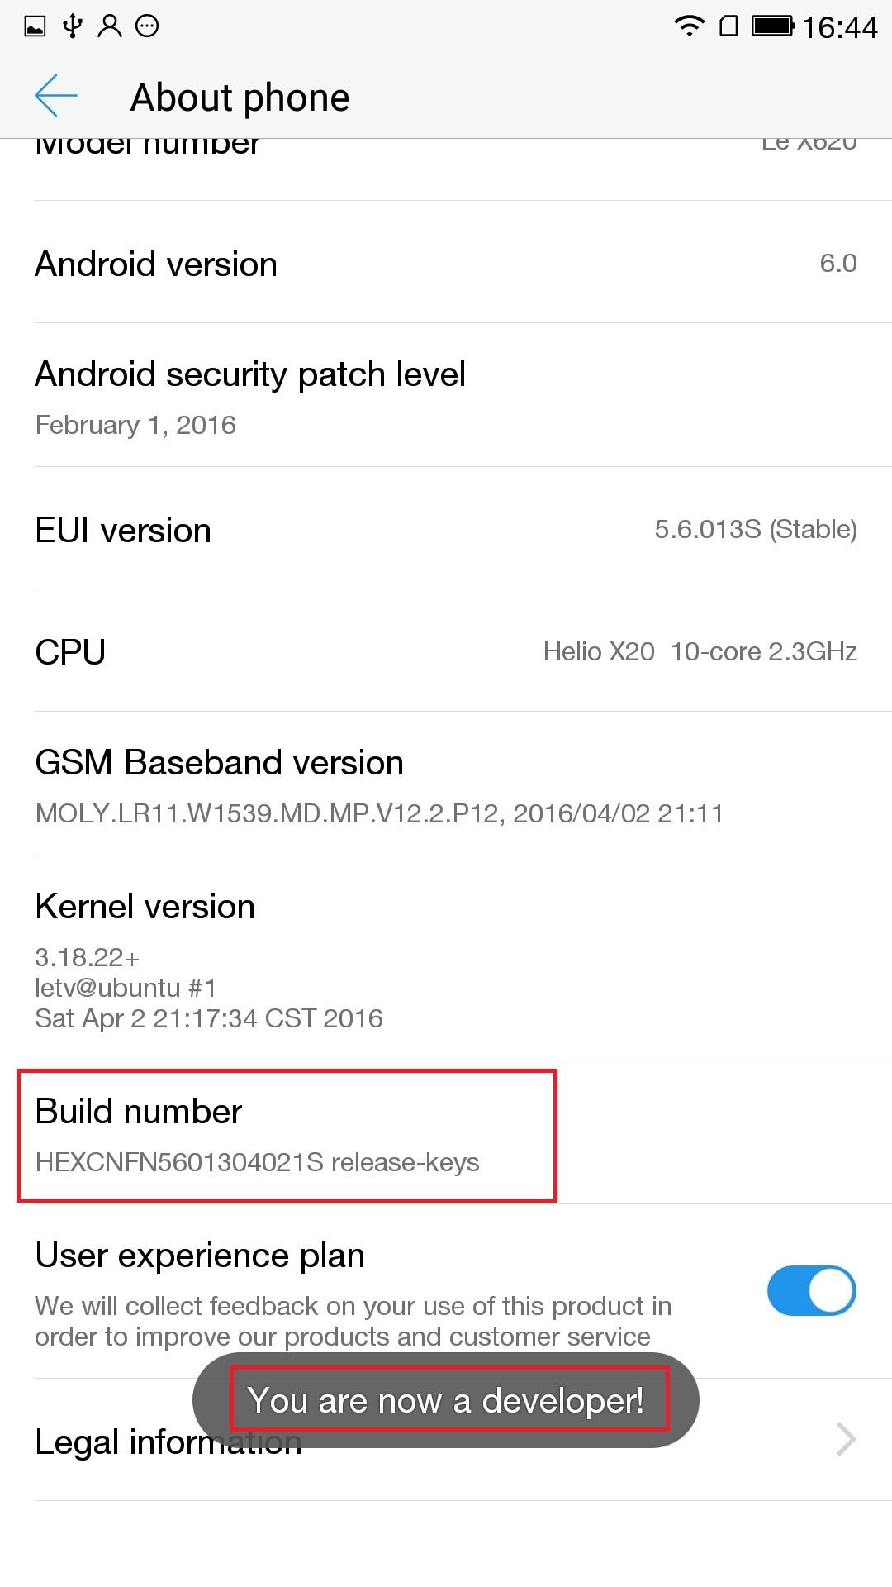Tap the blue back arrow

pyautogui.click(x=56, y=96)
